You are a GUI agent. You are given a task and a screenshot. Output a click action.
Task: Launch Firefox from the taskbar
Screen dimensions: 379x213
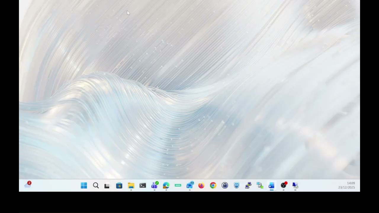coord(201,185)
